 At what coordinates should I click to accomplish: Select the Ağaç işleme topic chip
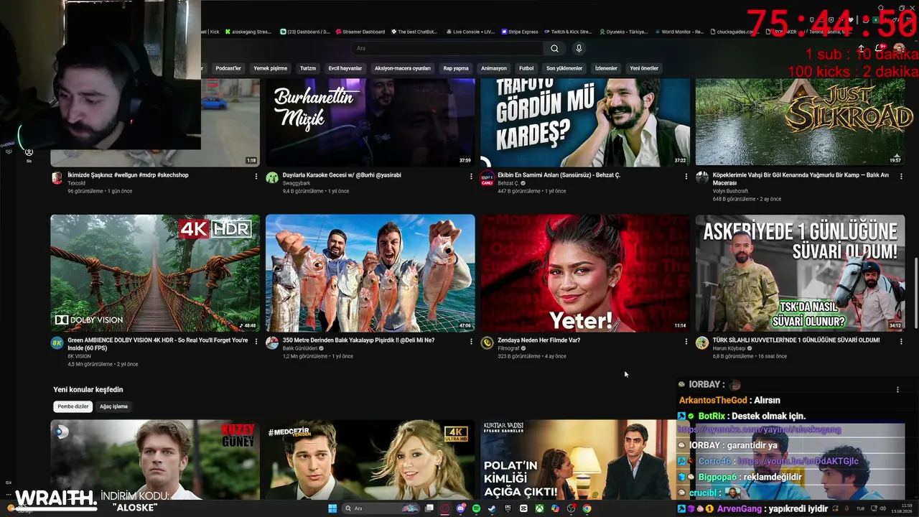(113, 406)
